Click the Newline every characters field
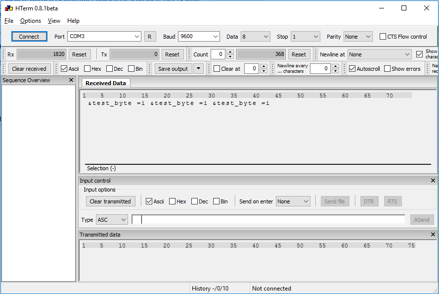Image resolution: width=439 pixels, height=294 pixels. point(320,68)
